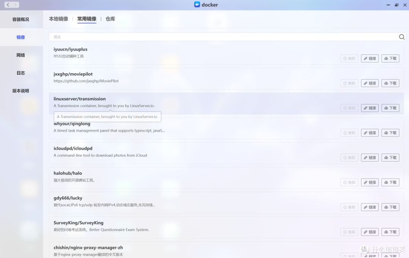
Task: Click the halohub/halo image name
Action: tap(68, 173)
